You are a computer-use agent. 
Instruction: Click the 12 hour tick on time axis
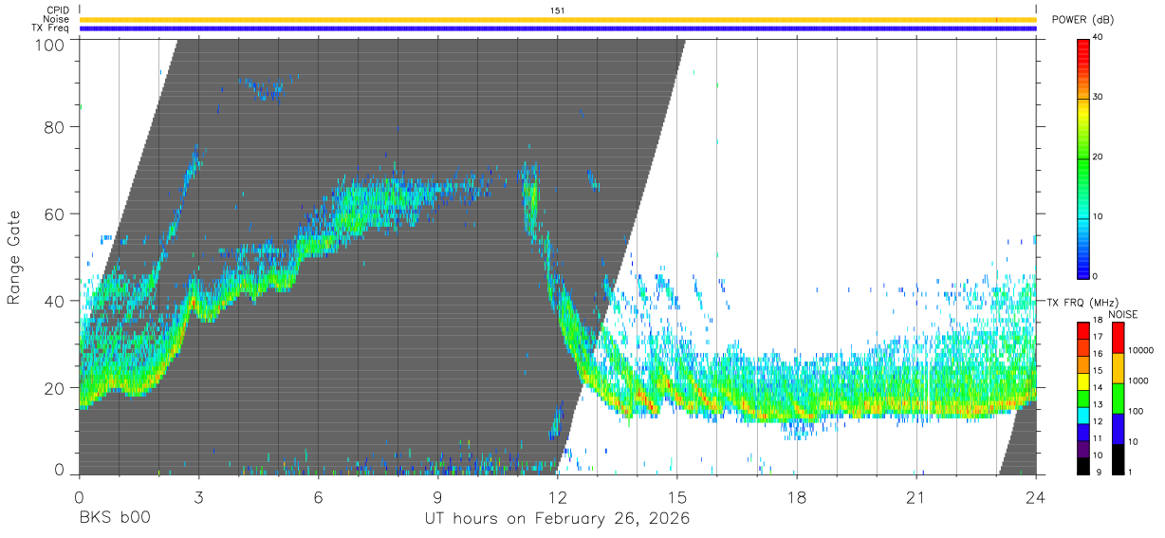pyautogui.click(x=558, y=497)
